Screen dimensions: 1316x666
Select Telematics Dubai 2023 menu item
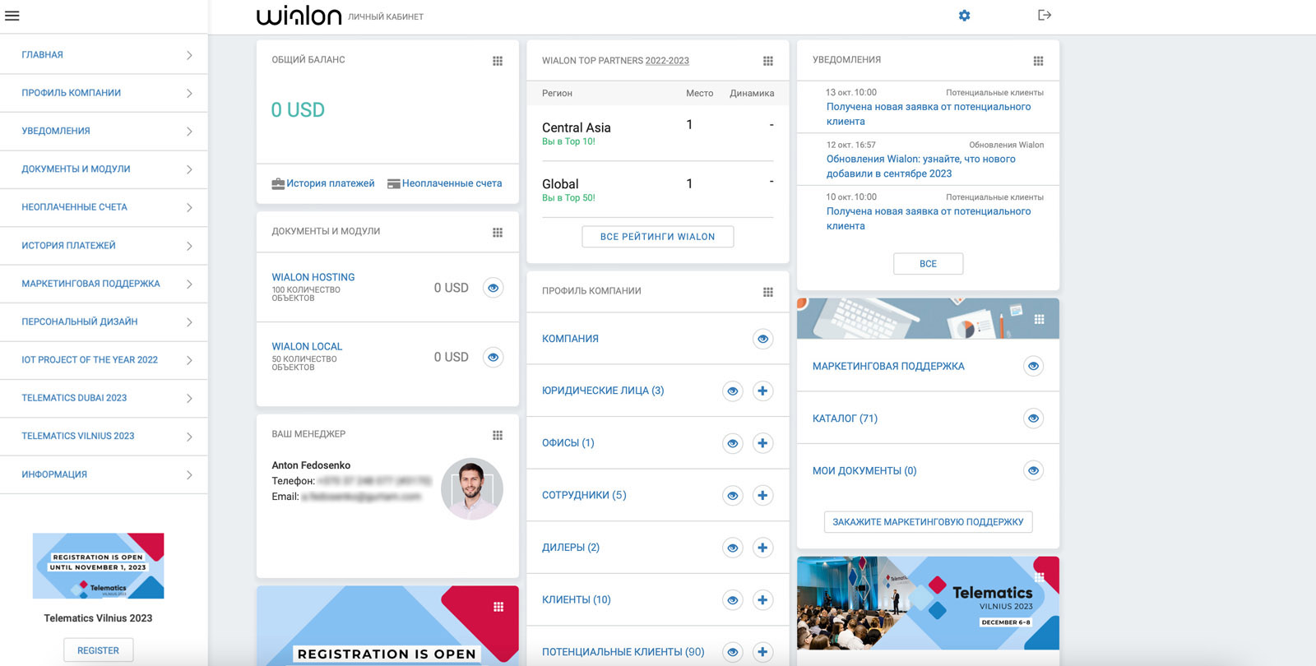(74, 398)
